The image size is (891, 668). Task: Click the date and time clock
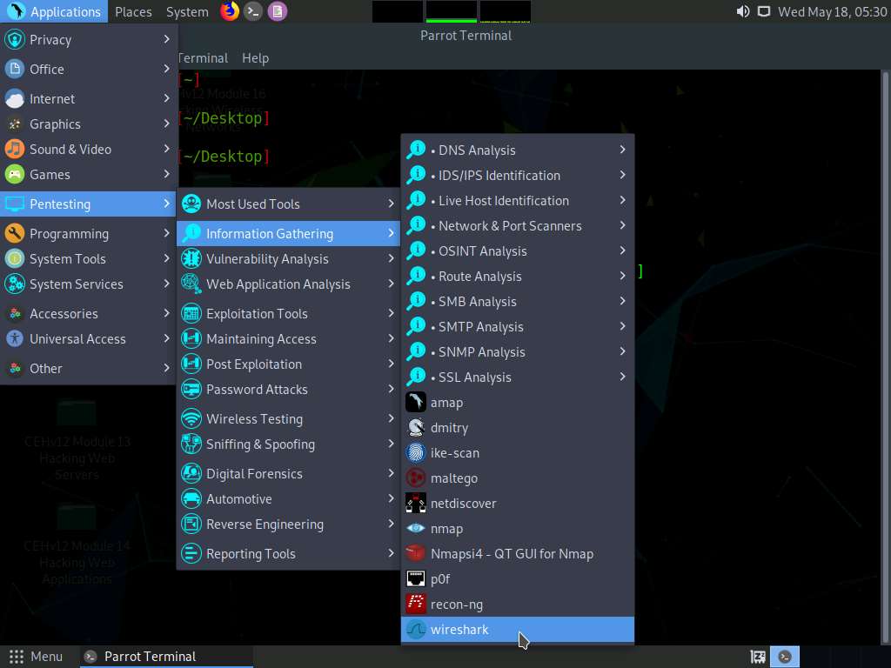(x=832, y=12)
